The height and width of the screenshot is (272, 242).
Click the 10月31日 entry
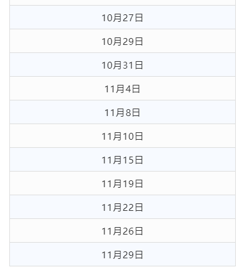click(x=123, y=65)
